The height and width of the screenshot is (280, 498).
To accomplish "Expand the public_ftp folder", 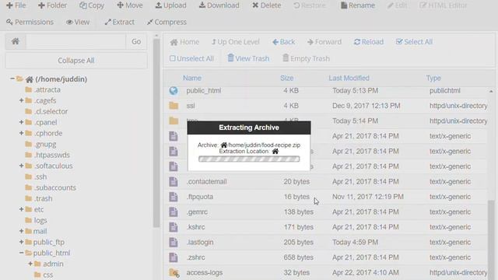I will point(21,242).
